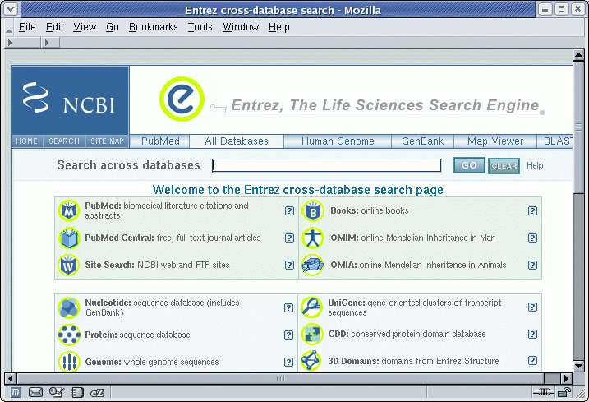Click the vertical scrollbar down arrow
The image size is (589, 402).
coord(578,366)
